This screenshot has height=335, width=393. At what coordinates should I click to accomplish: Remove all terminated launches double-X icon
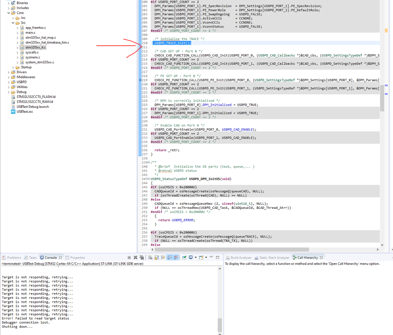tap(142, 258)
